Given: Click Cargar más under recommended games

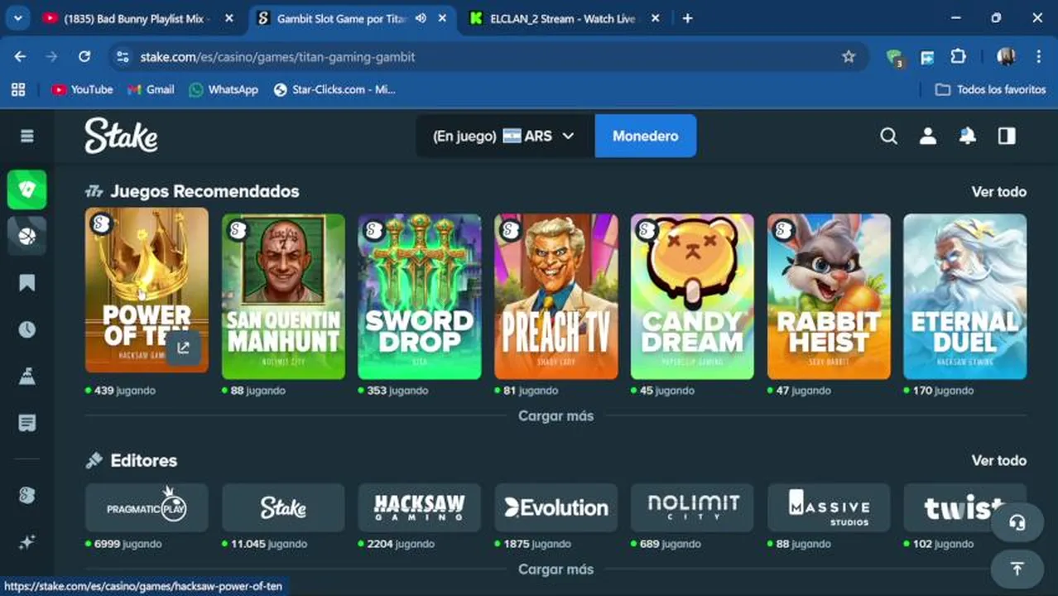Looking at the screenshot, I should [x=555, y=416].
